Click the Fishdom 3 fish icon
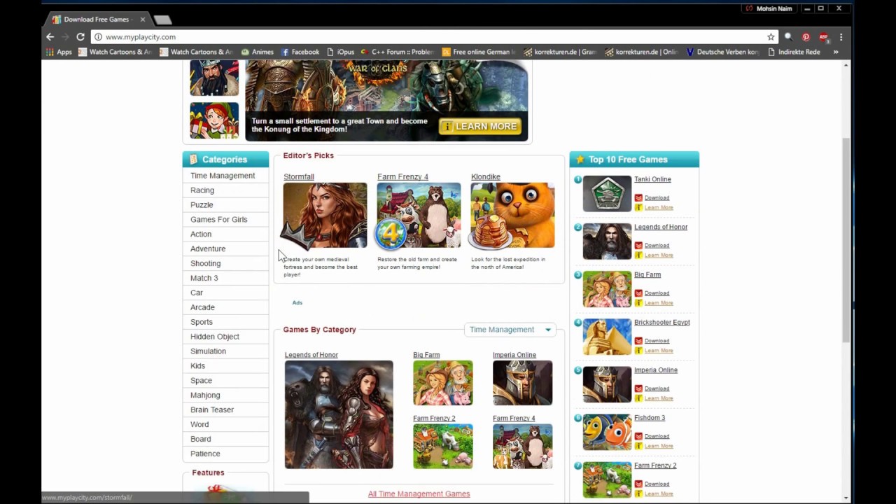 (x=607, y=431)
